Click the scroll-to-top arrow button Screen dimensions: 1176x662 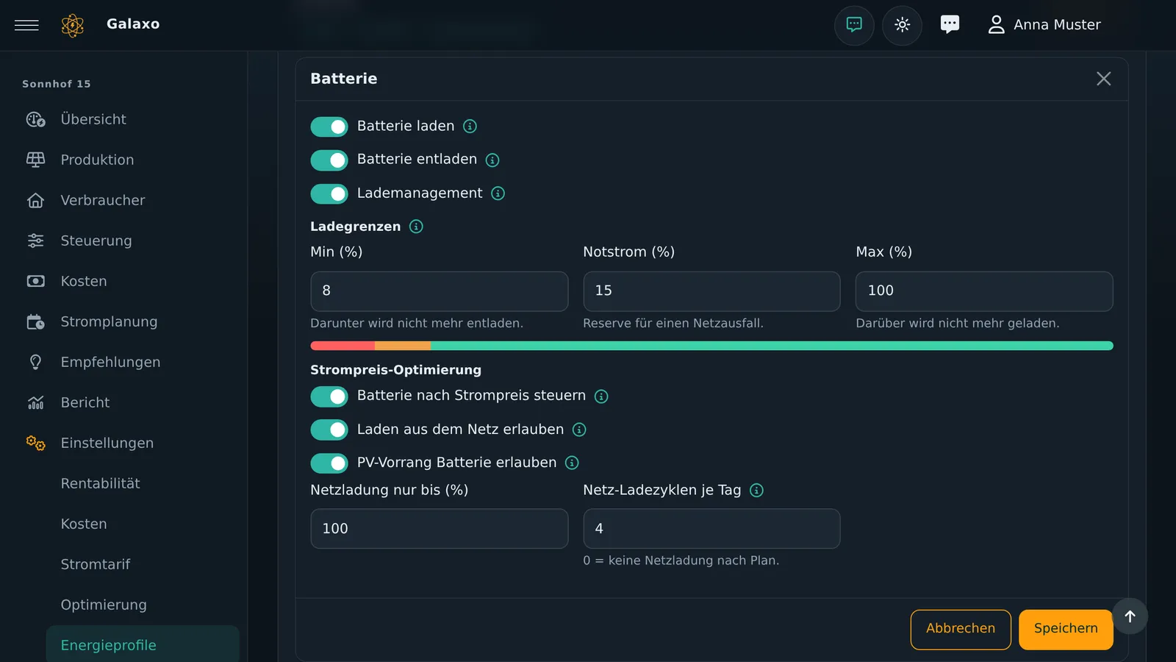point(1130,616)
